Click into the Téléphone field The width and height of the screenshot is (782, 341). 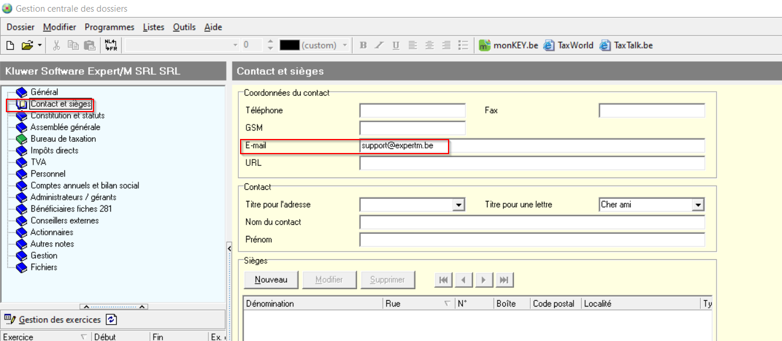(x=412, y=110)
